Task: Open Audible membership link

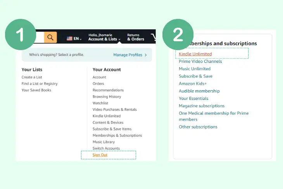Action: point(199,91)
